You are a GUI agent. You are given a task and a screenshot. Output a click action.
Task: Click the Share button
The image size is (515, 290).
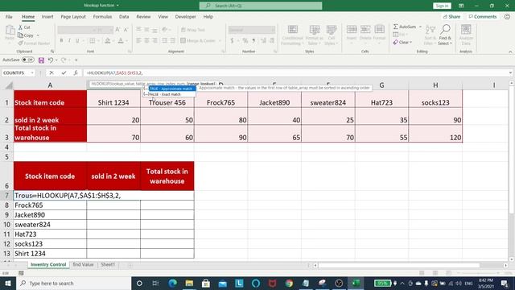pyautogui.click(x=451, y=16)
